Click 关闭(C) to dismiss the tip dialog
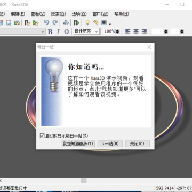This screenshot has height=192, width=192. 137,143
